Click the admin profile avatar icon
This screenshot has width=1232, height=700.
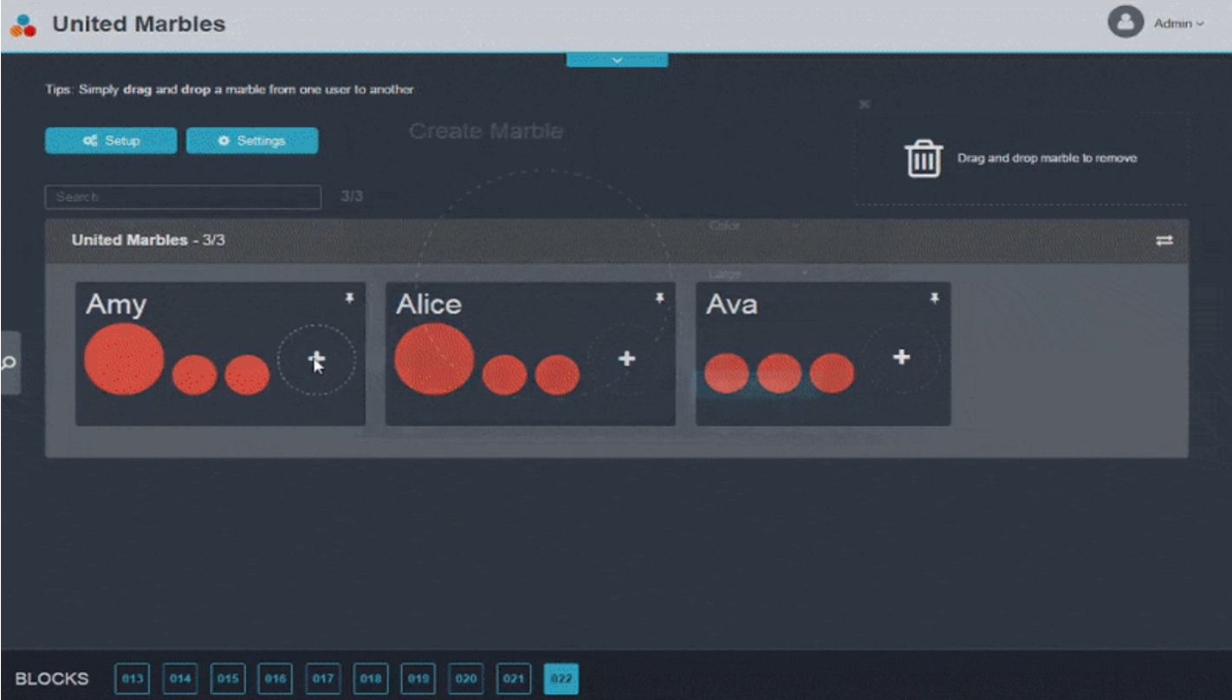pyautogui.click(x=1125, y=23)
